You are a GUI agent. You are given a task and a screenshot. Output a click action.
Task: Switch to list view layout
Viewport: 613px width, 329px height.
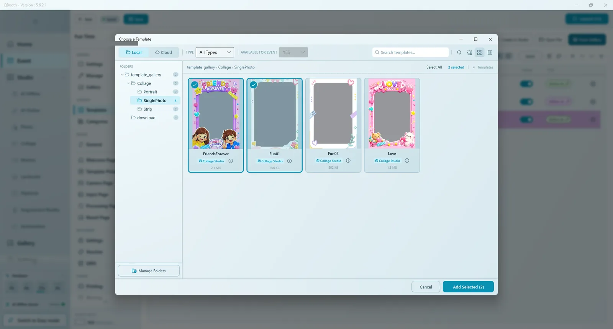coord(490,52)
